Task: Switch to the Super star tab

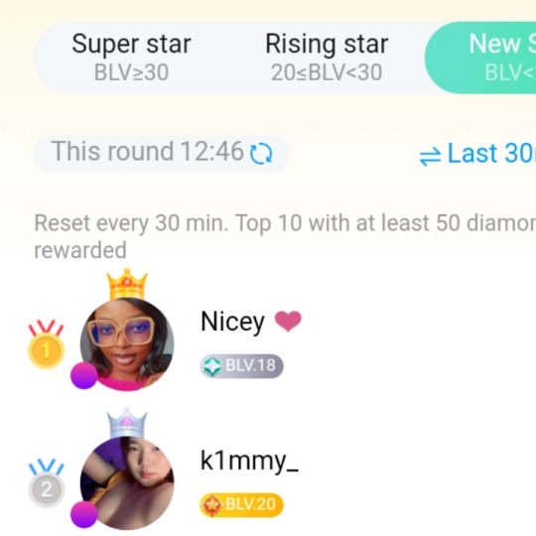Action: (131, 58)
